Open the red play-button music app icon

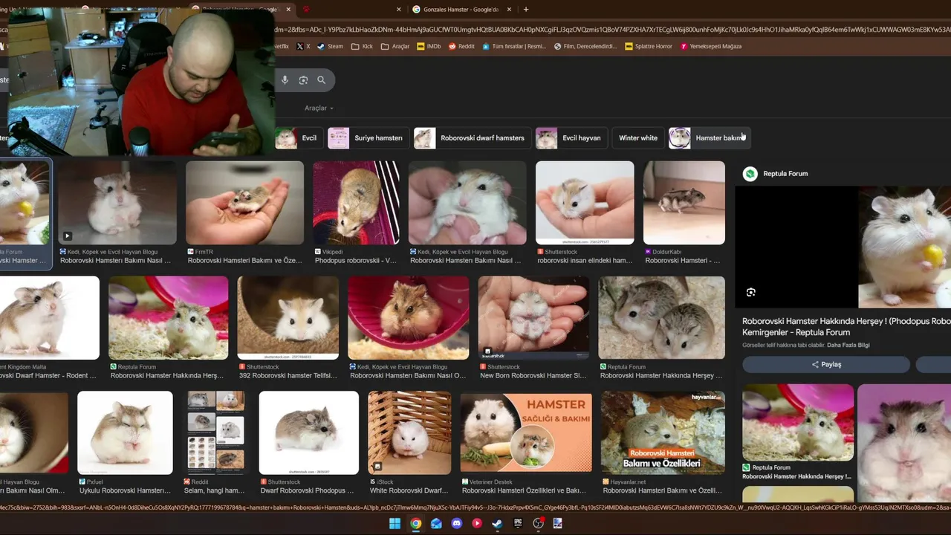(477, 523)
